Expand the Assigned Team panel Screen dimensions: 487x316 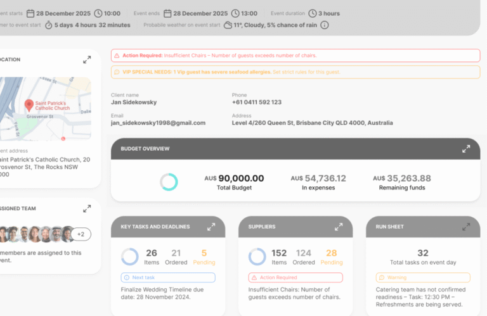87,209
